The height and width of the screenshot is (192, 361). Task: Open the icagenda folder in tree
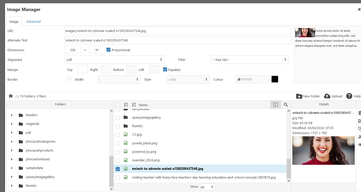pyautogui.click(x=32, y=124)
